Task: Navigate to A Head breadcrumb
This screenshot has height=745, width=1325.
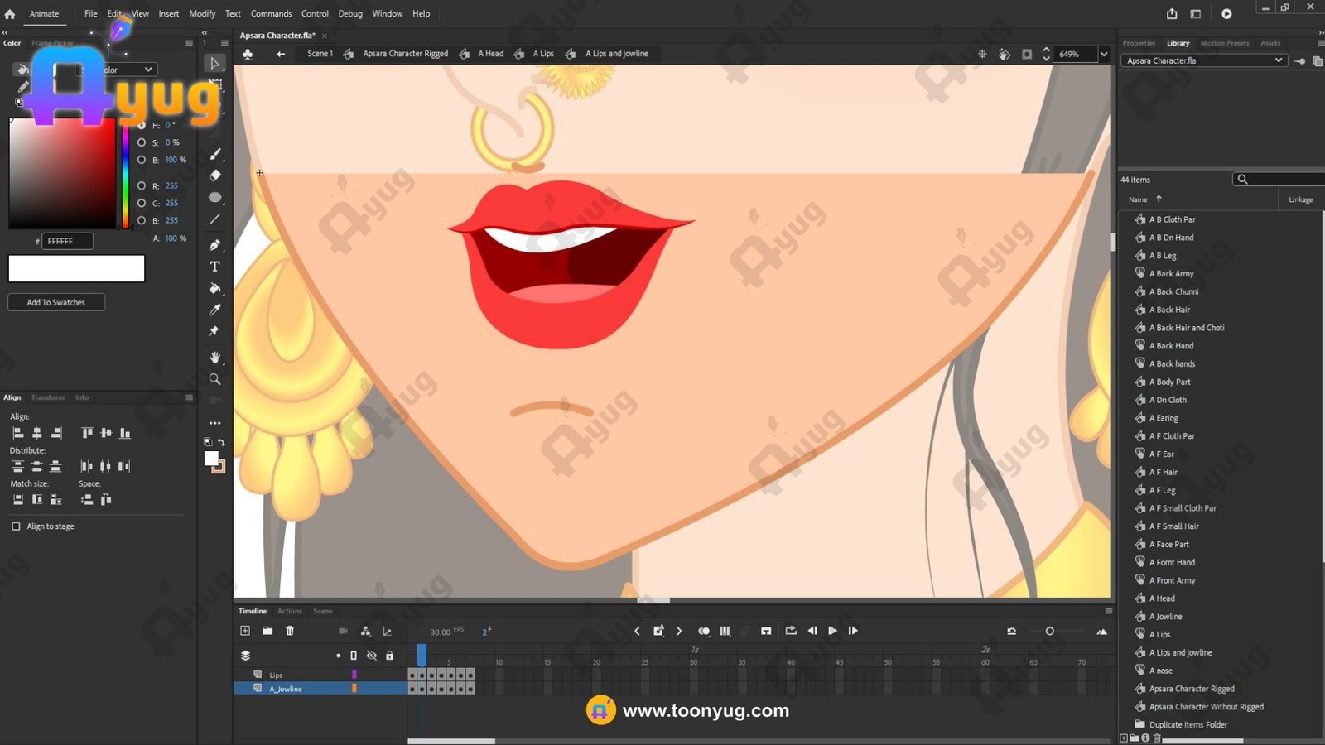Action: [490, 54]
